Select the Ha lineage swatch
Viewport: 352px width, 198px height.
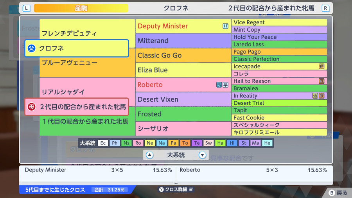tap(220, 143)
